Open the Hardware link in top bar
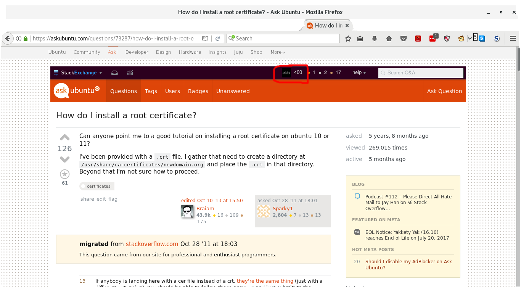This screenshot has width=521, height=293. coord(190,52)
